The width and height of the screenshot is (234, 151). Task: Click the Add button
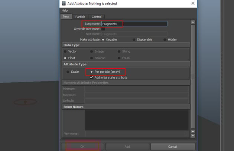(127, 147)
